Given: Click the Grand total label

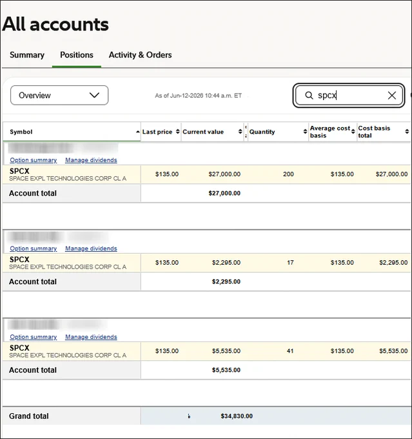Looking at the screenshot, I should 29,416.
